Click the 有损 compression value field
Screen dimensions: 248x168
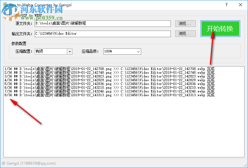pyautogui.click(x=51, y=52)
